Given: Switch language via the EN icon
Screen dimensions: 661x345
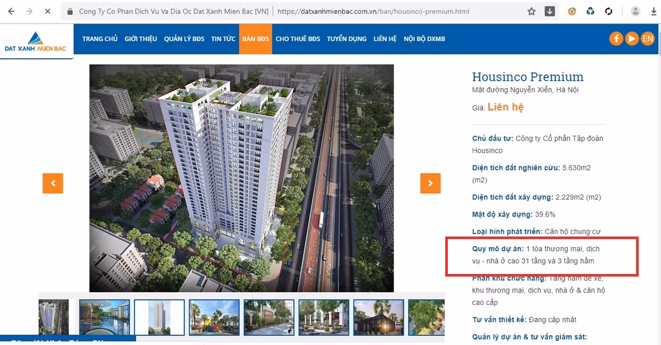Looking at the screenshot, I should pos(648,38).
